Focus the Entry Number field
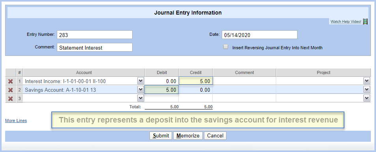 (94, 35)
